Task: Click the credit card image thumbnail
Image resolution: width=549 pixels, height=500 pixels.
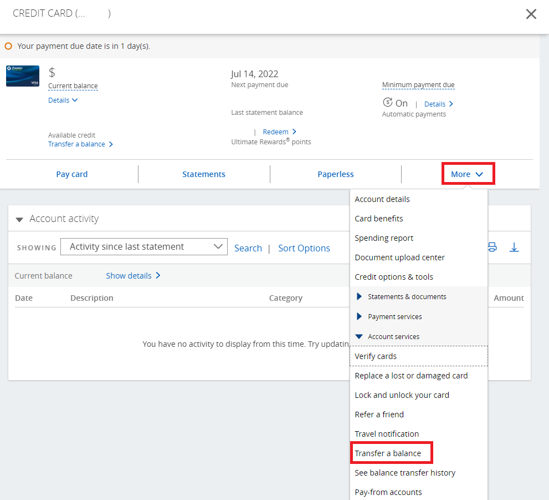Action: pos(23,75)
